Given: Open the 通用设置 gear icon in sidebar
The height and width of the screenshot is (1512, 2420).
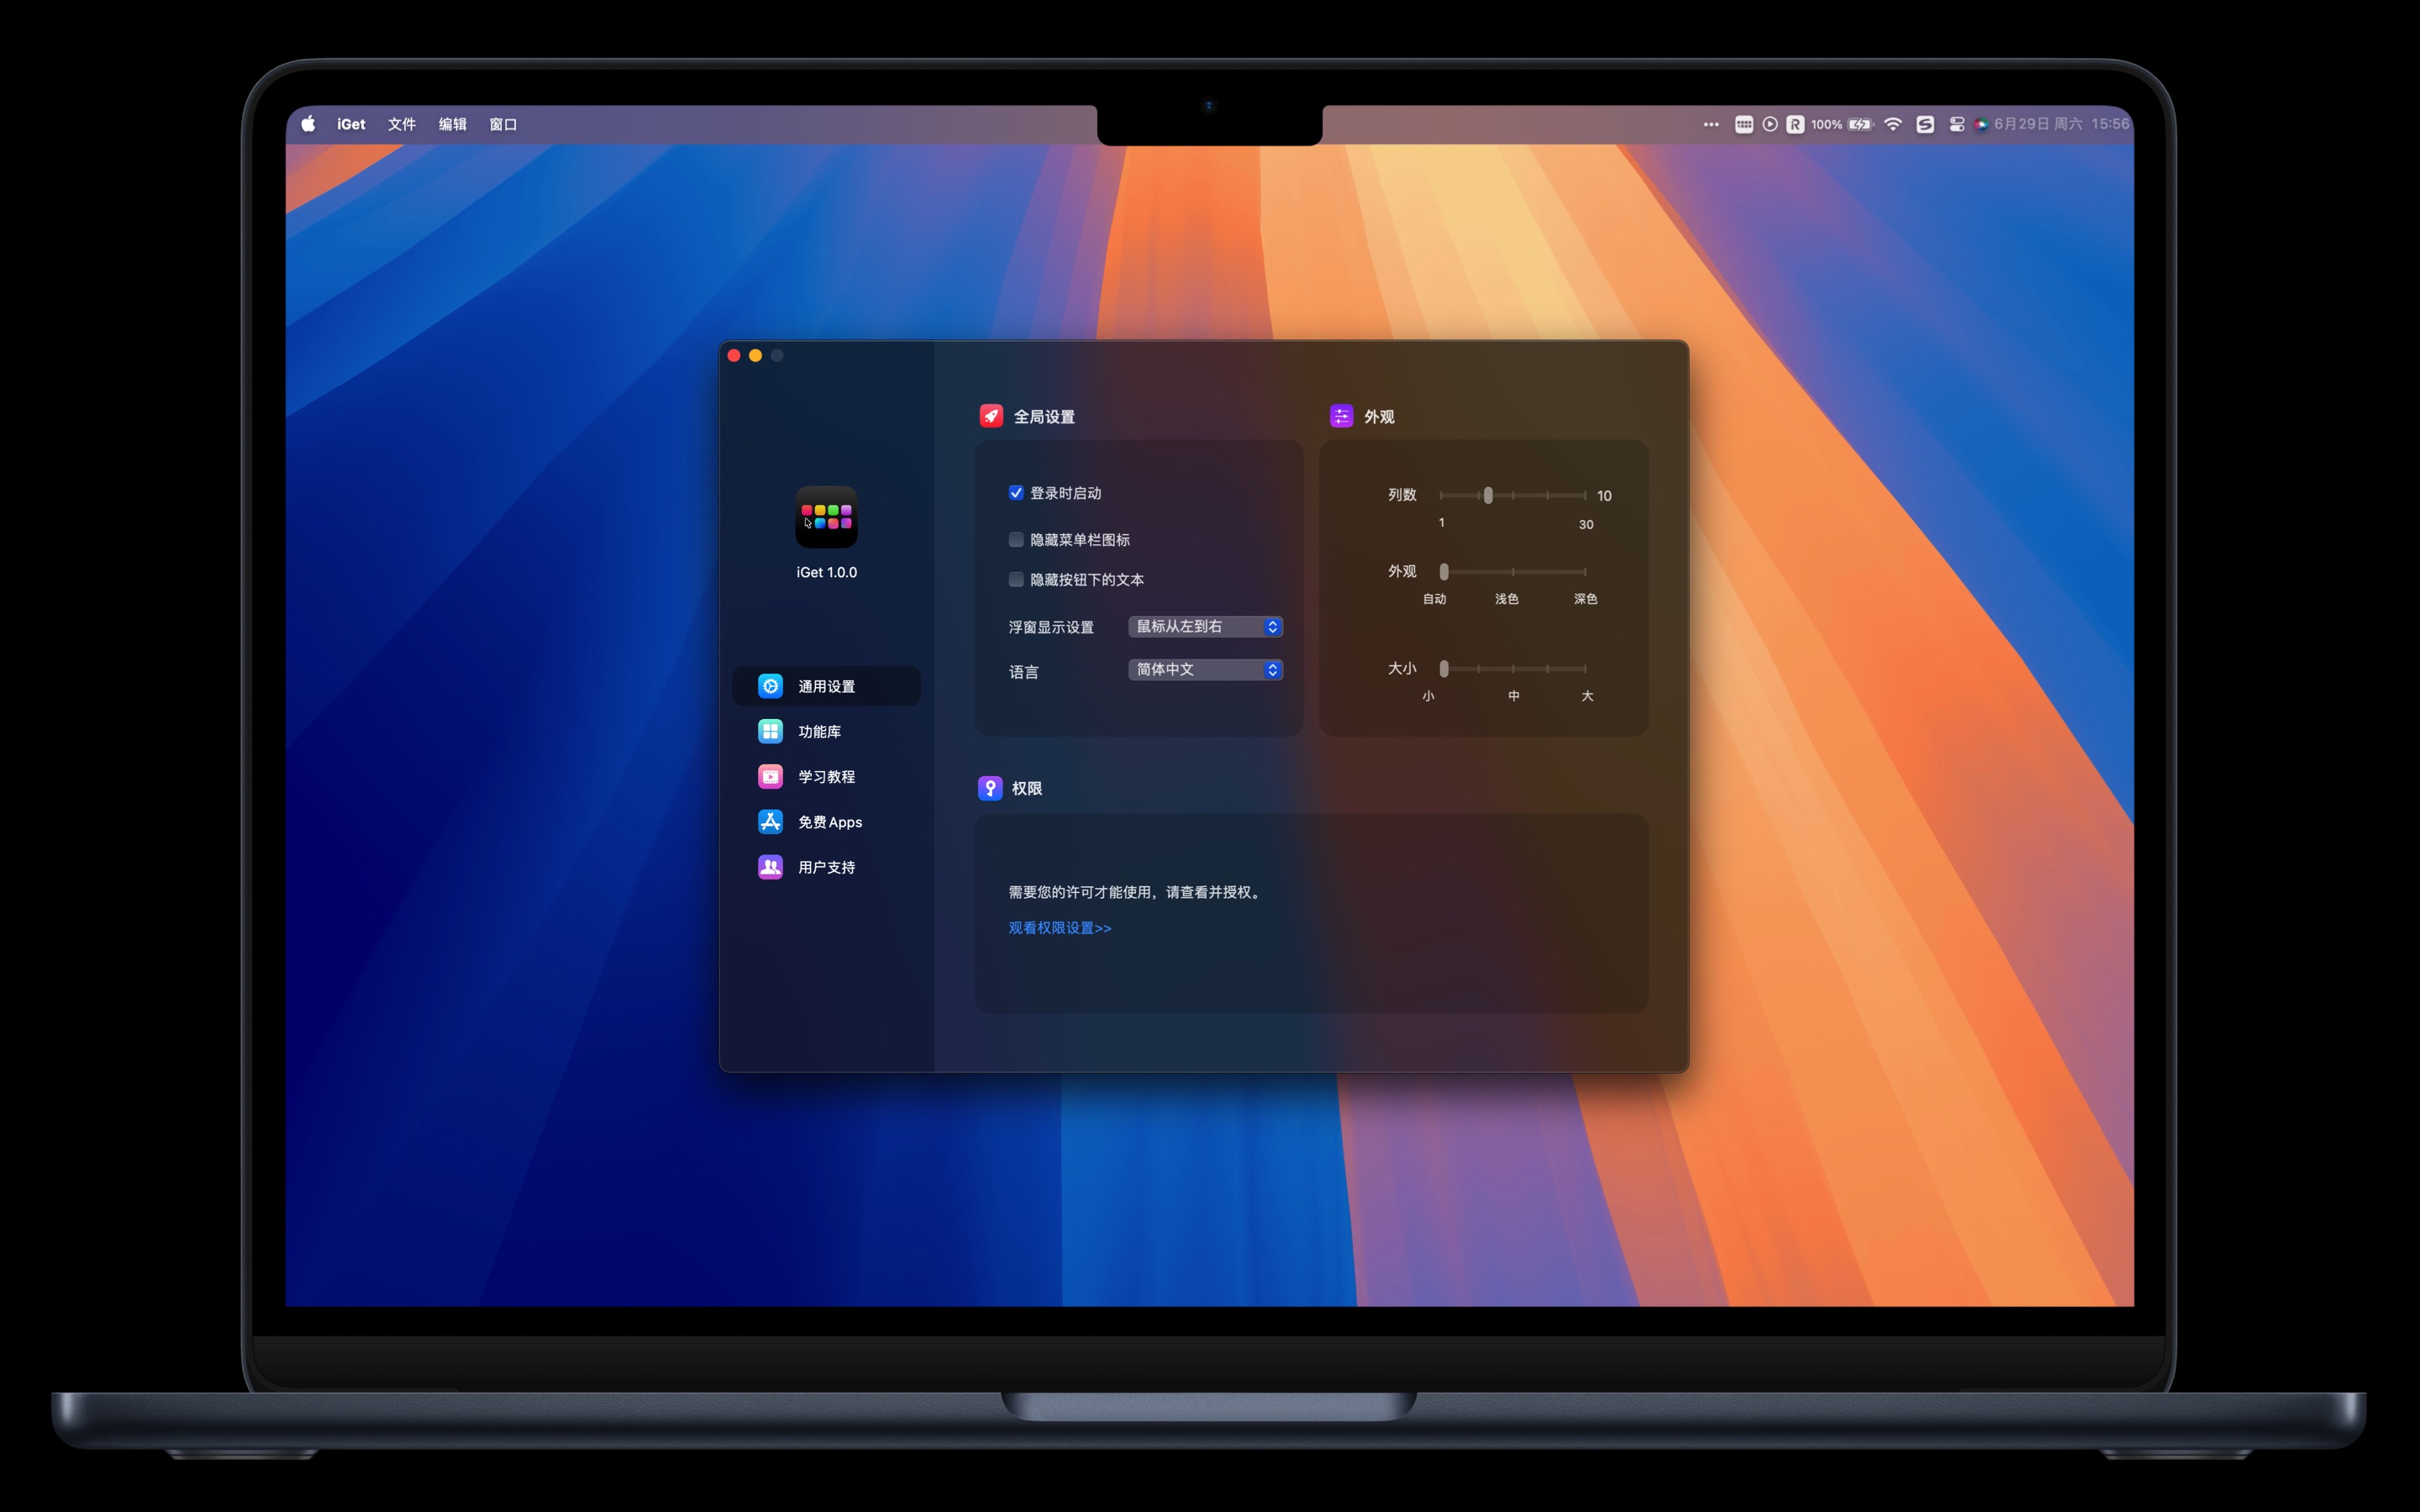Looking at the screenshot, I should [770, 686].
